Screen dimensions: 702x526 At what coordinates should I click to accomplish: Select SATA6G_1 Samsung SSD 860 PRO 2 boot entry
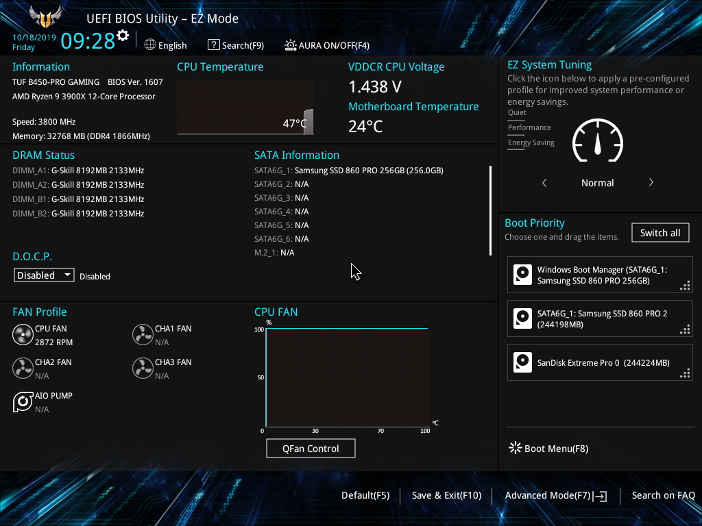click(x=600, y=318)
